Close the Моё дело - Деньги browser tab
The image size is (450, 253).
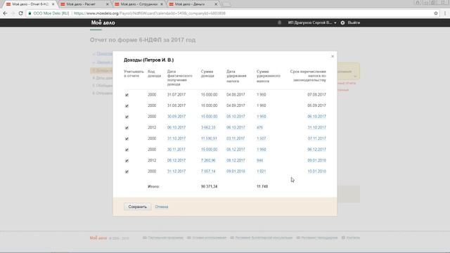(x=216, y=4)
